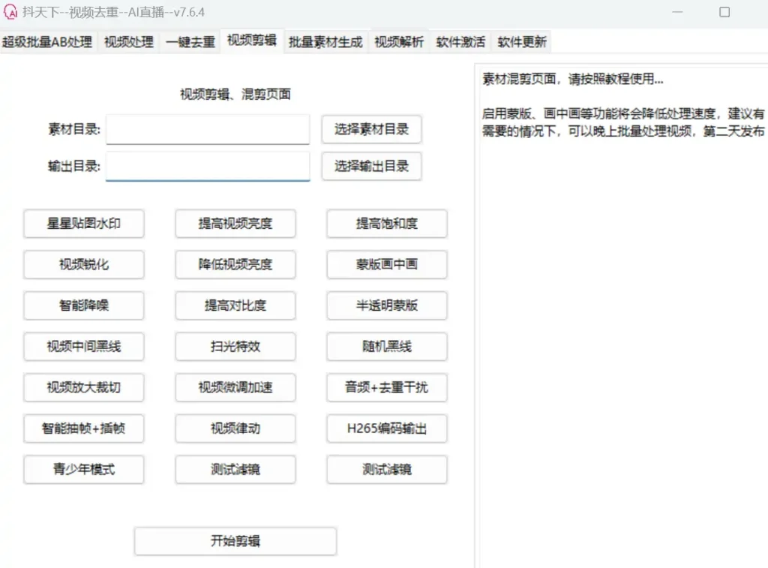Toggle the 星星贴图水印 option
The width and height of the screenshot is (768, 568).
pos(84,224)
